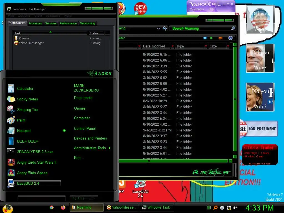The height and width of the screenshot is (213, 284).
Task: Open Devices and Printers
Action: 90,138
